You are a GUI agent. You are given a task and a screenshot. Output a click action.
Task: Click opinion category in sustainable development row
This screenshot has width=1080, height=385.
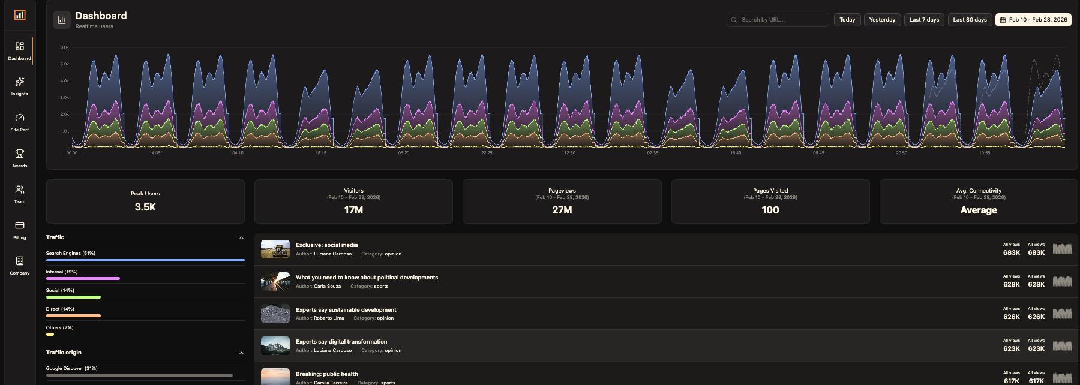(x=385, y=318)
